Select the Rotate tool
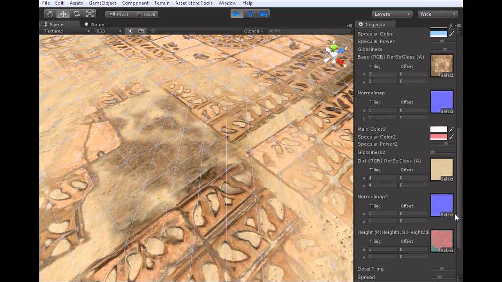The image size is (502, 282). (77, 14)
